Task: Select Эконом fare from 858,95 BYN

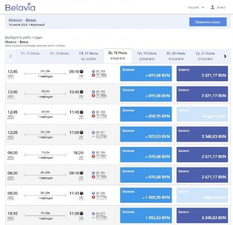Action: coord(146,113)
